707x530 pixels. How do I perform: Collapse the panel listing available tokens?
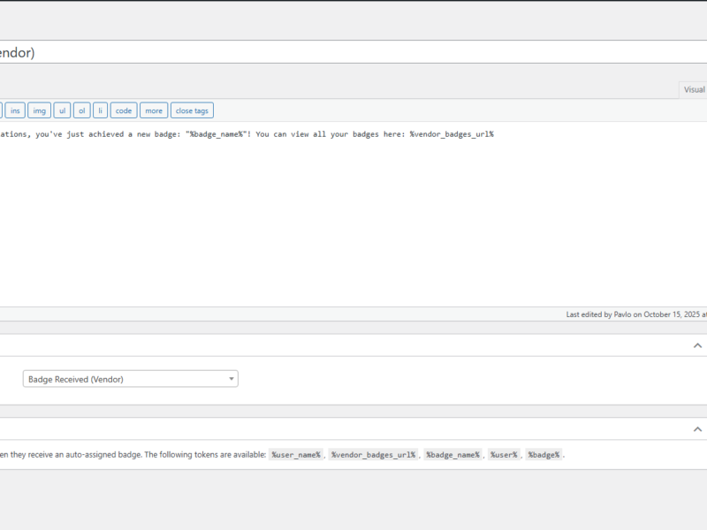pos(697,429)
